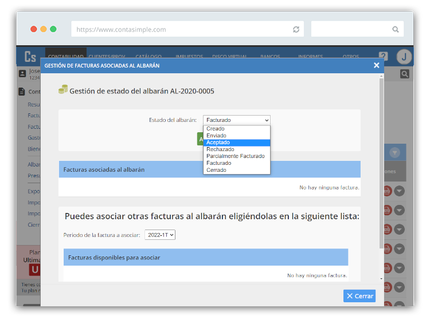Viewport: 430px width, 316px height.
Task: Click the user profile icon in the sidebar
Action: point(22,73)
